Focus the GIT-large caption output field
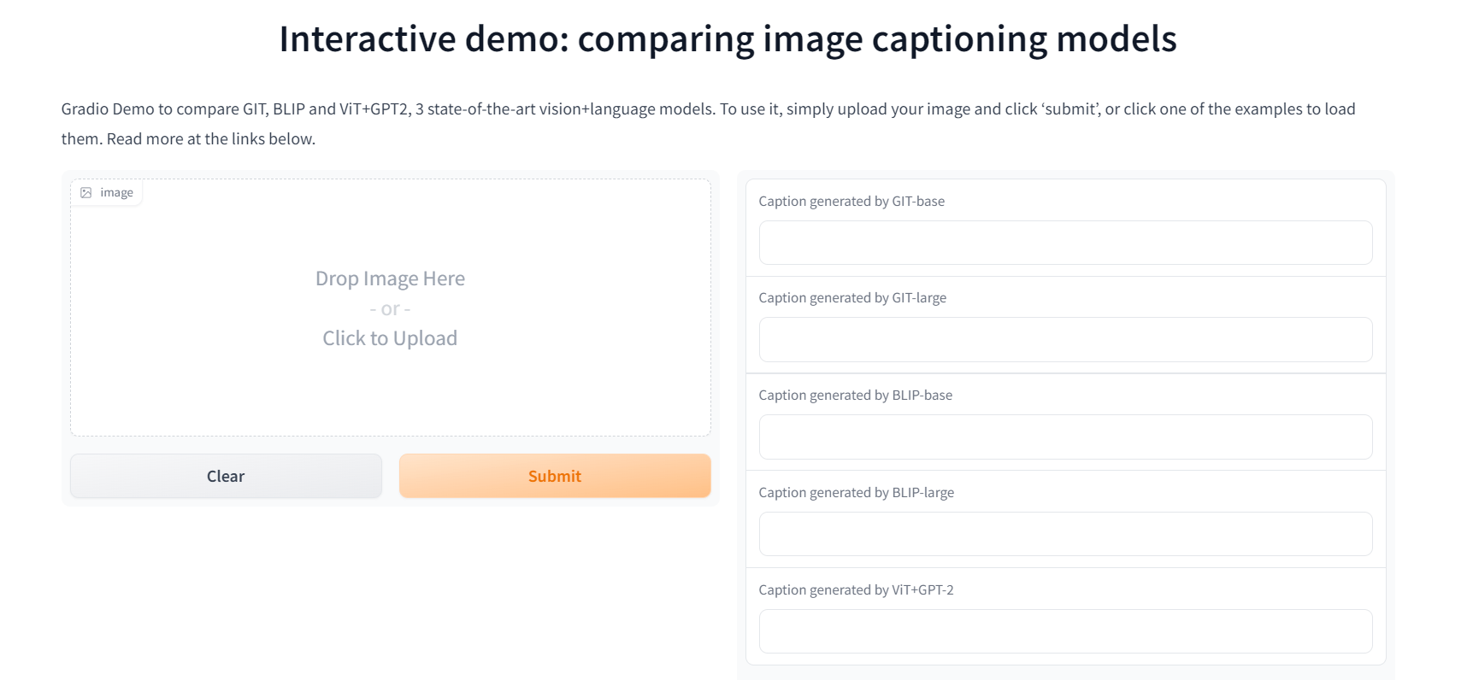 (x=1065, y=340)
